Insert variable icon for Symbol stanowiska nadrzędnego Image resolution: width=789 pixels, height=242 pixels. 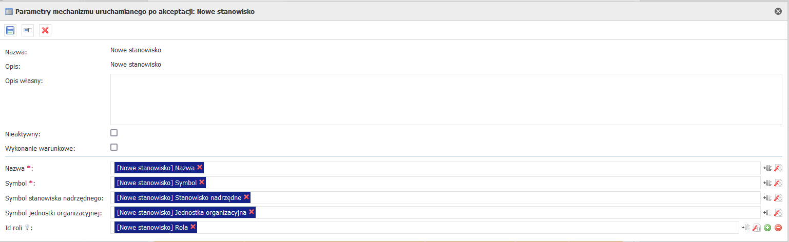tap(768, 198)
